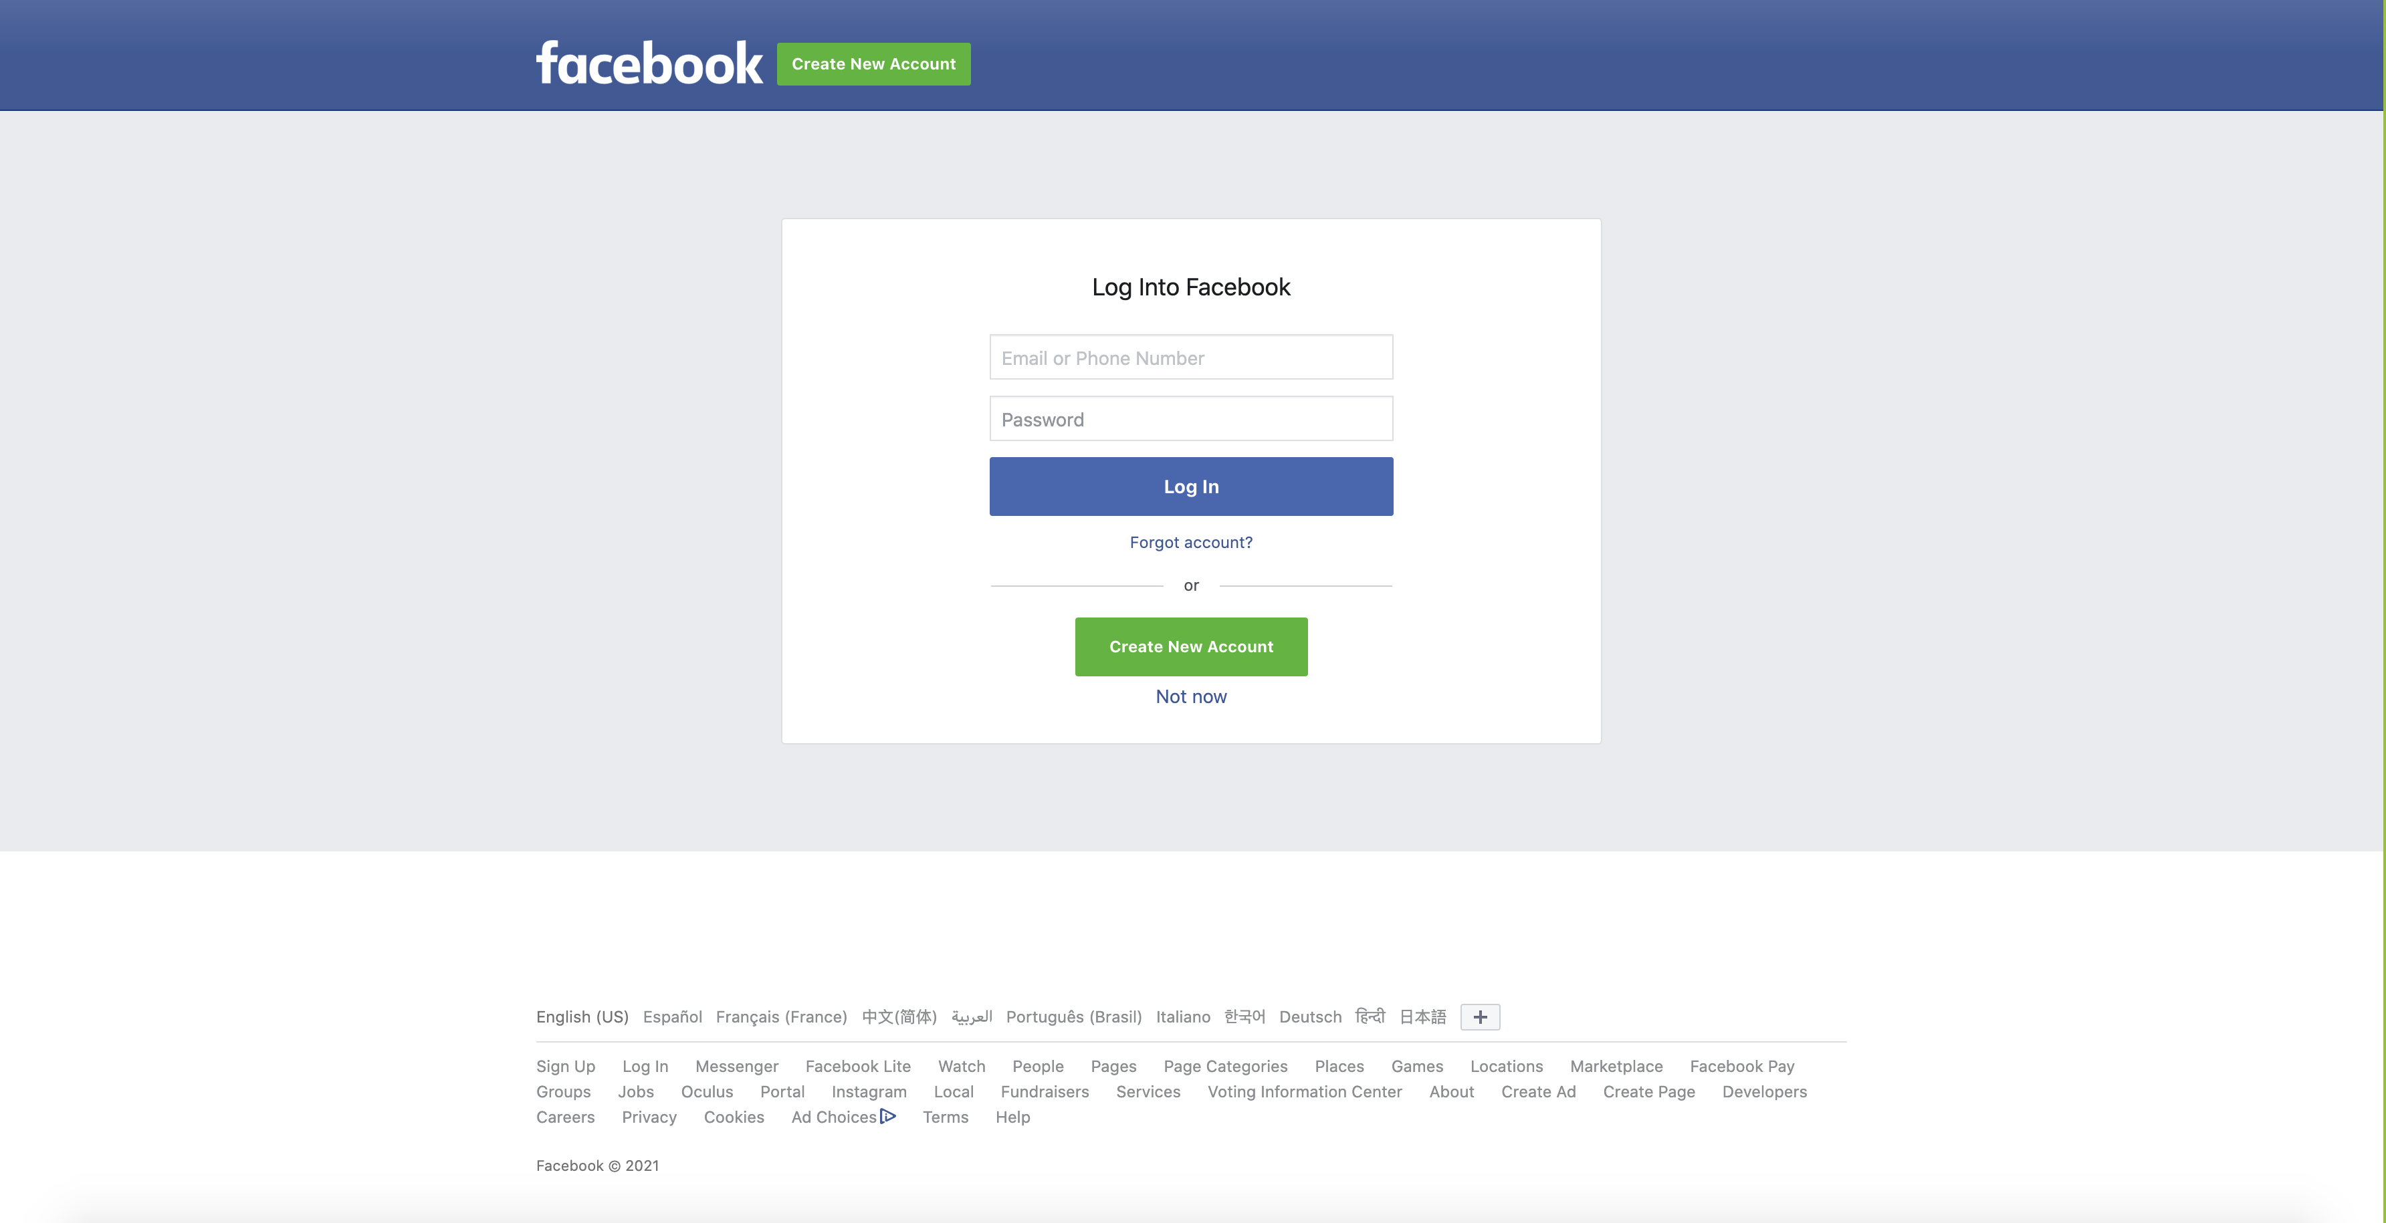Screen dimensions: 2386x1223
Task: Click the Email or Phone Number field
Action: (1191, 358)
